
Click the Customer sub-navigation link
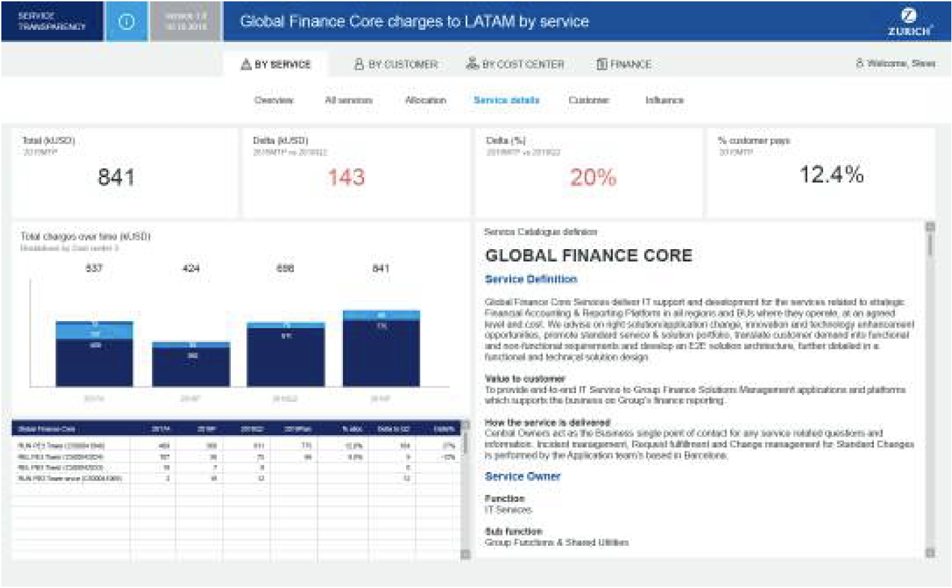coord(589,100)
